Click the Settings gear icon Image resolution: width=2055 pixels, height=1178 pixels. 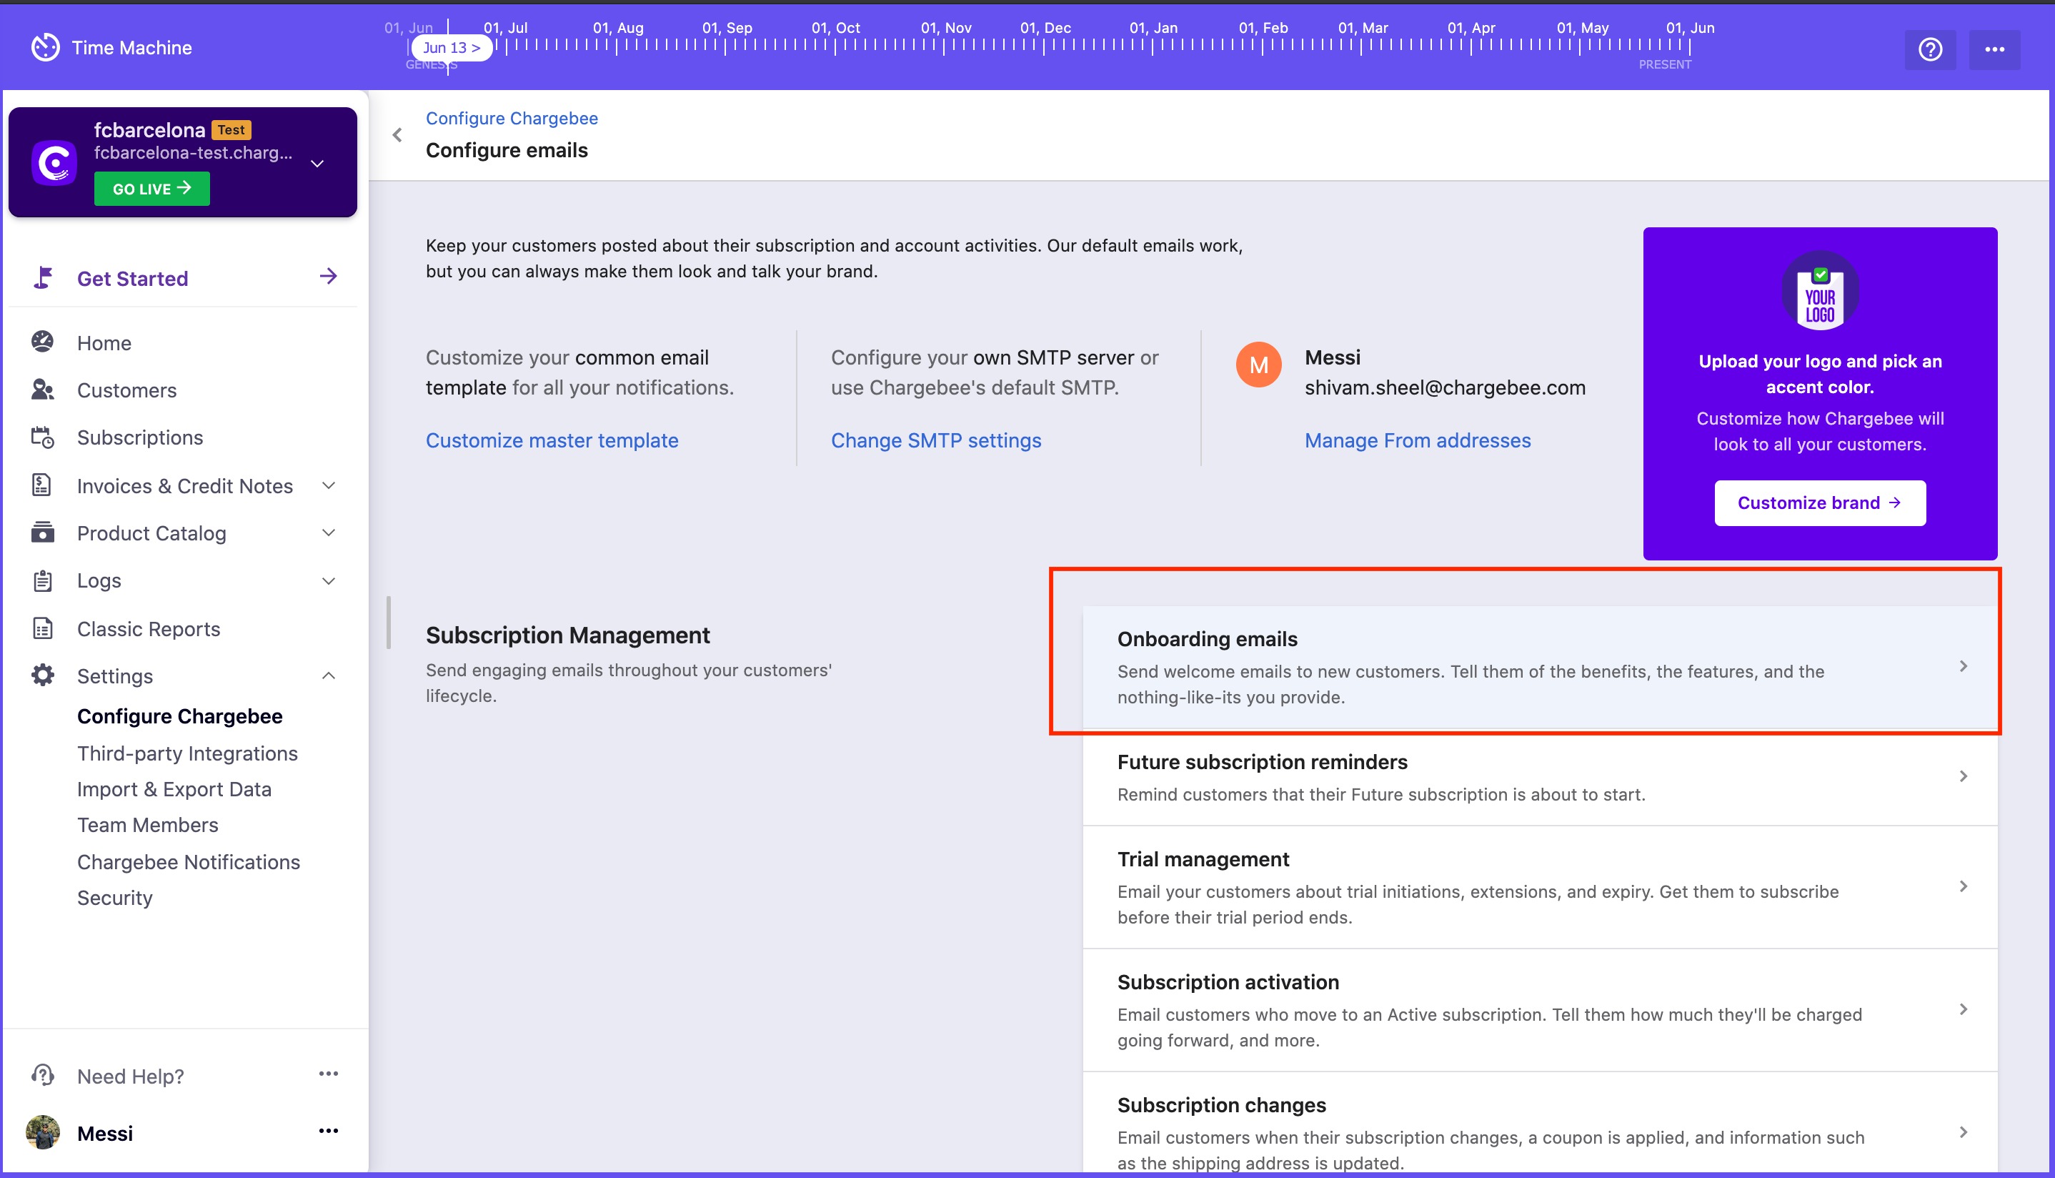tap(42, 675)
